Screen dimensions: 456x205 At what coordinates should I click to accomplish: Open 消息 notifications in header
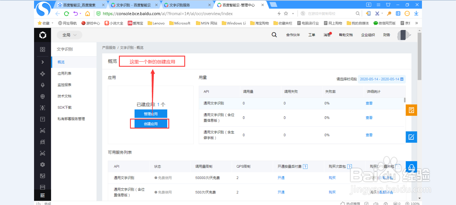(x=327, y=35)
